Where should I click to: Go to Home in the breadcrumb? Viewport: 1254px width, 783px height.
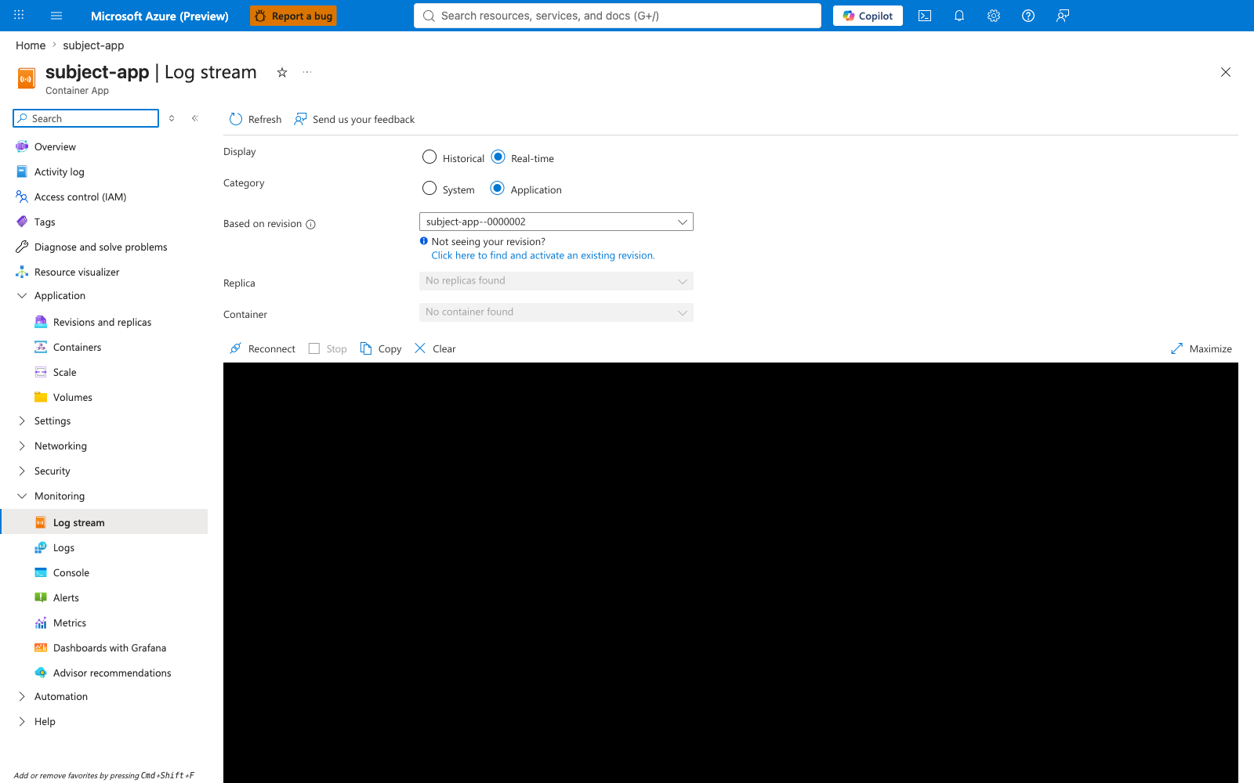tap(31, 45)
